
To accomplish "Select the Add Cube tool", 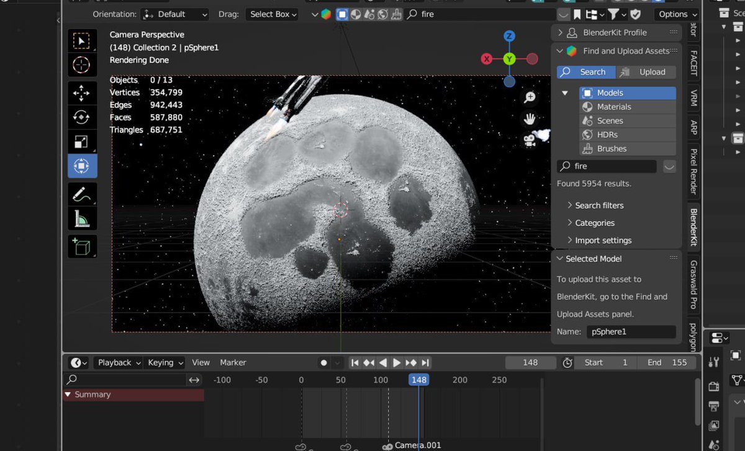I will pyautogui.click(x=81, y=246).
